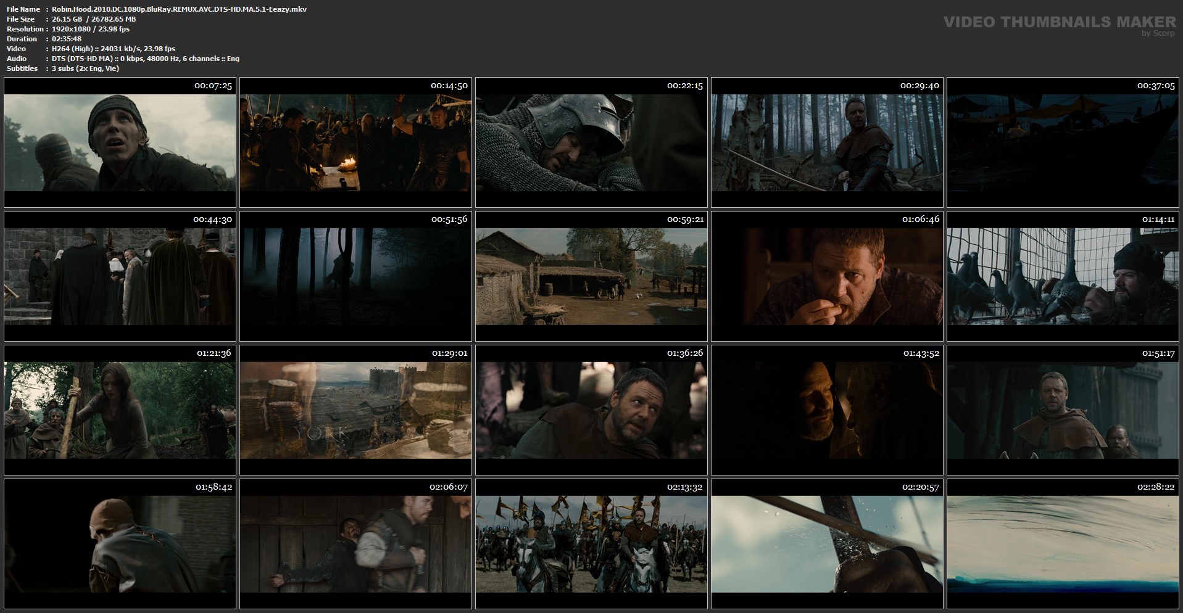Select the York thumbnail at 01:29:01

point(355,410)
